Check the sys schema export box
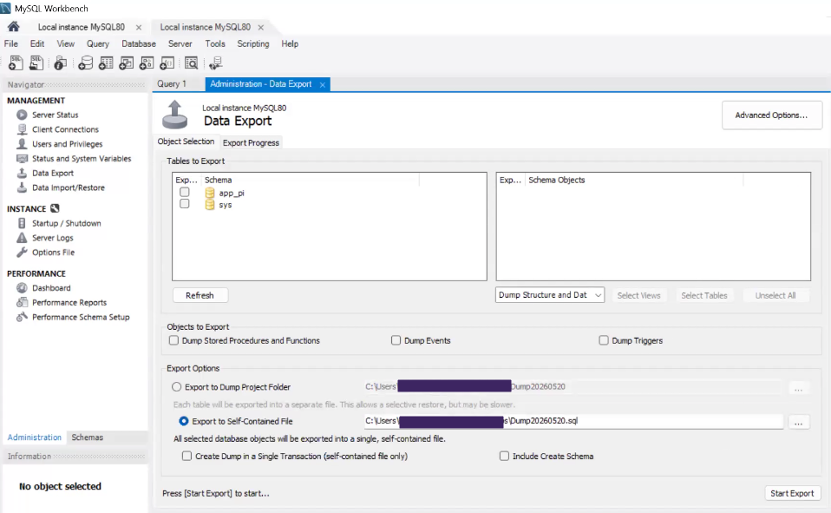This screenshot has width=831, height=513. [x=185, y=204]
